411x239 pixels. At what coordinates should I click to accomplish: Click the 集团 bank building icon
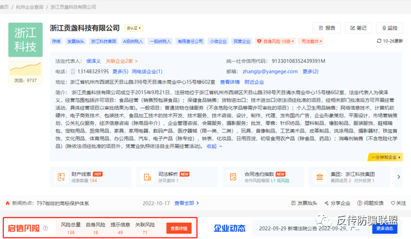pos(320,177)
